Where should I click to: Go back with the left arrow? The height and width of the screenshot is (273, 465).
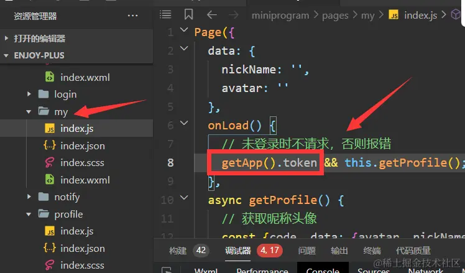click(212, 15)
